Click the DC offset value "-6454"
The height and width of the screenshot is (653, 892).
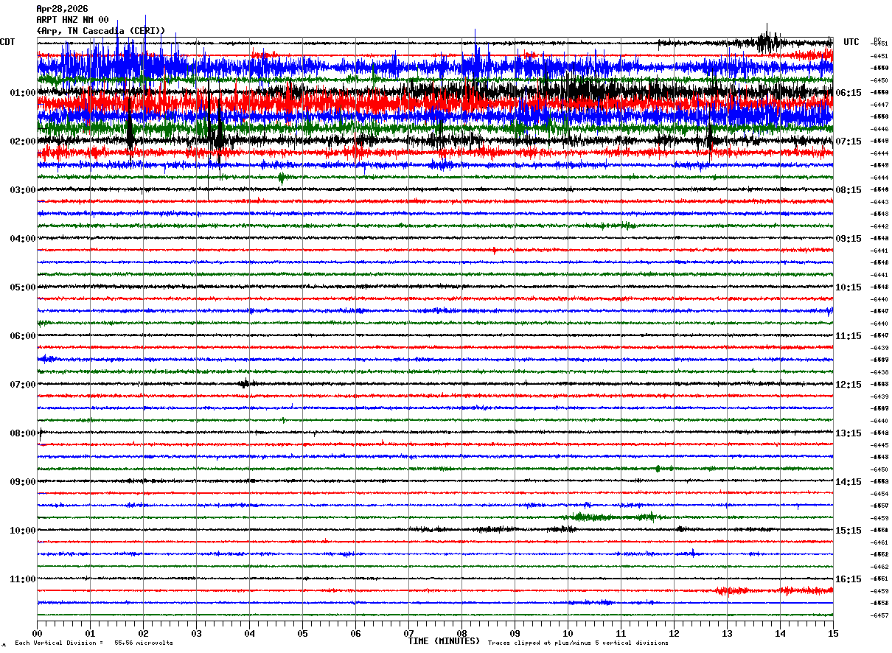click(x=879, y=494)
